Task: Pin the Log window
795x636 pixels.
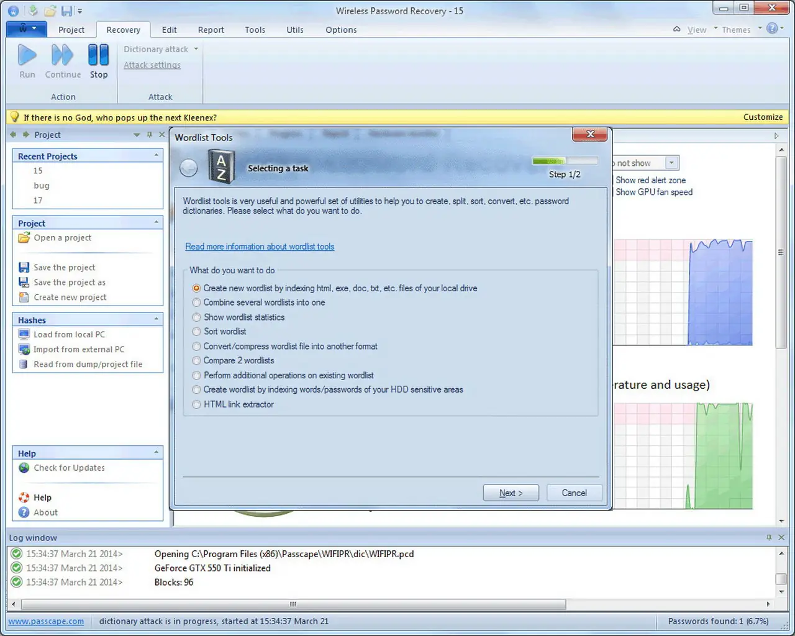Action: click(769, 537)
